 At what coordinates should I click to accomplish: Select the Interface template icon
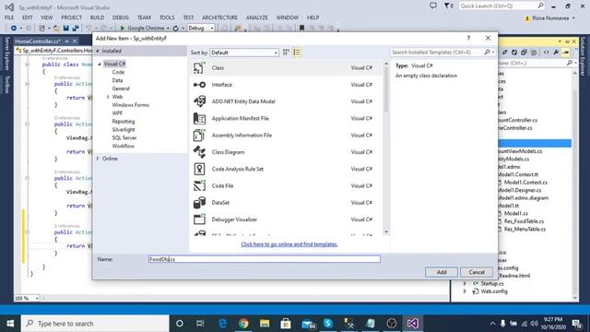(x=199, y=85)
